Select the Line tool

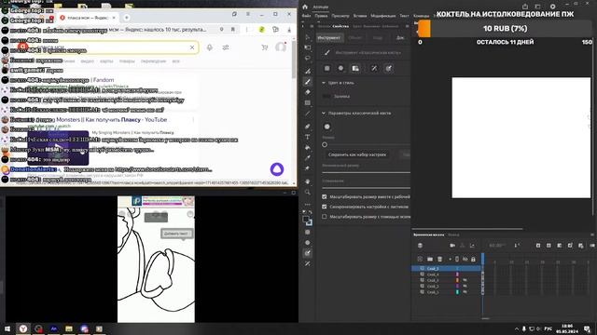point(308,114)
